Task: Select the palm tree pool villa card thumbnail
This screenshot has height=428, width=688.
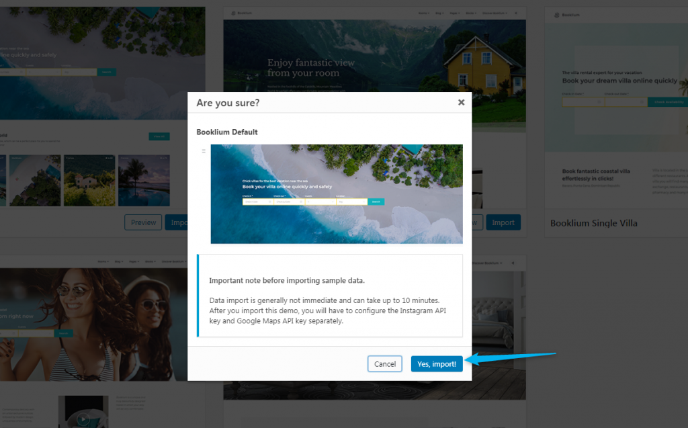Action: tap(144, 181)
